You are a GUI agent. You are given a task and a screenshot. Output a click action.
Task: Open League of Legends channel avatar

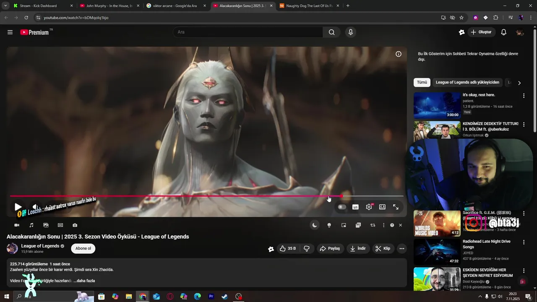[x=12, y=248]
